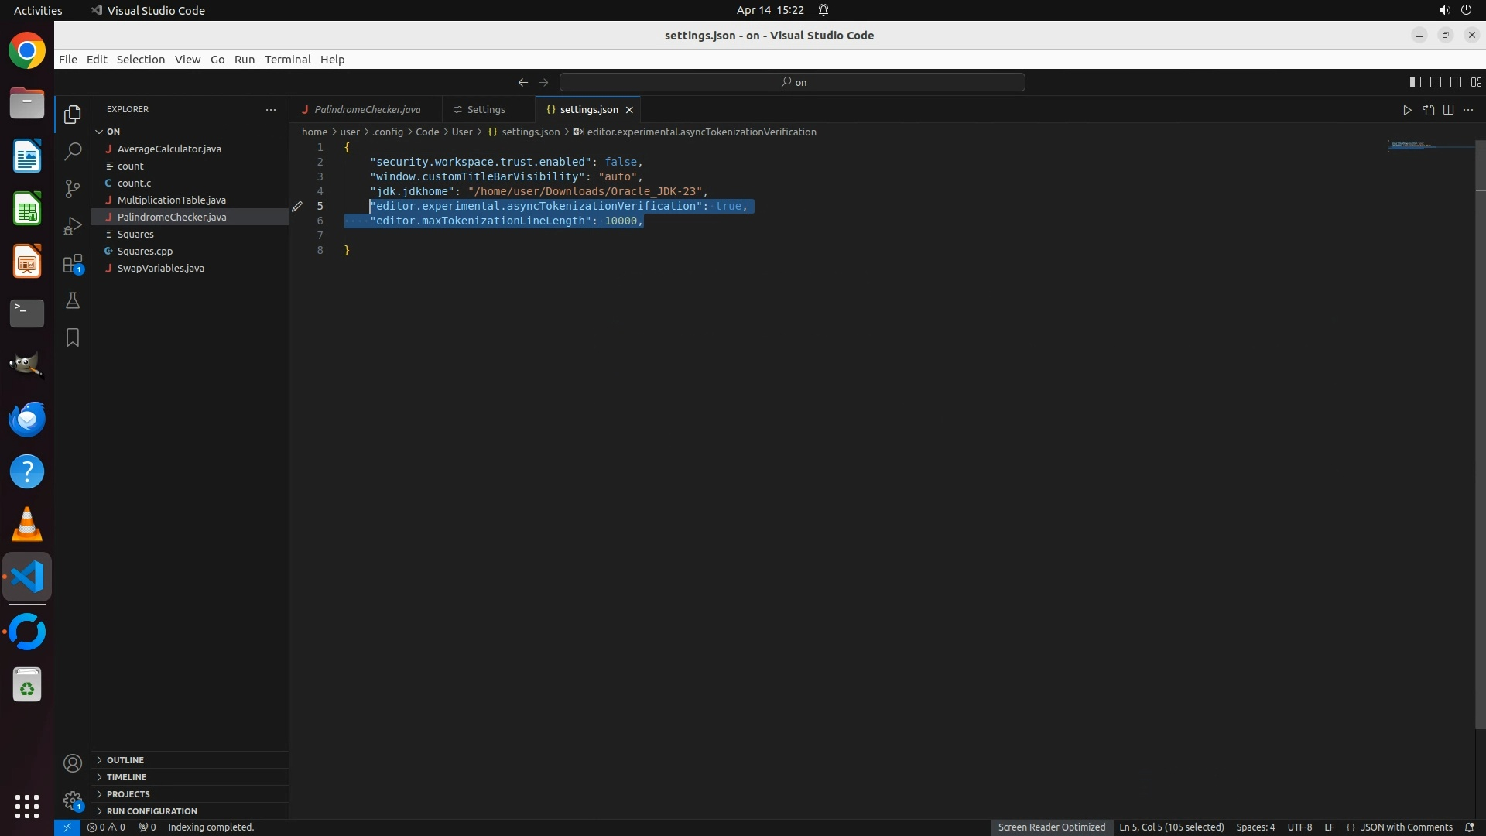Toggle Secondary Side Bar layout button
The image size is (1486, 836).
pos(1455,82)
